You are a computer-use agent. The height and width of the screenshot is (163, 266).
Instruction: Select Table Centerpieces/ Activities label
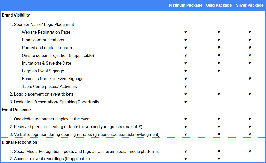49,87
